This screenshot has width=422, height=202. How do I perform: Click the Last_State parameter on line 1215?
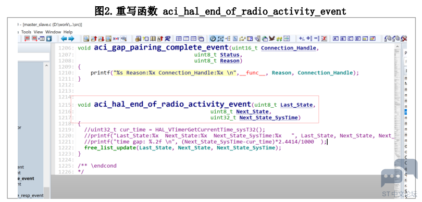pos(296,105)
